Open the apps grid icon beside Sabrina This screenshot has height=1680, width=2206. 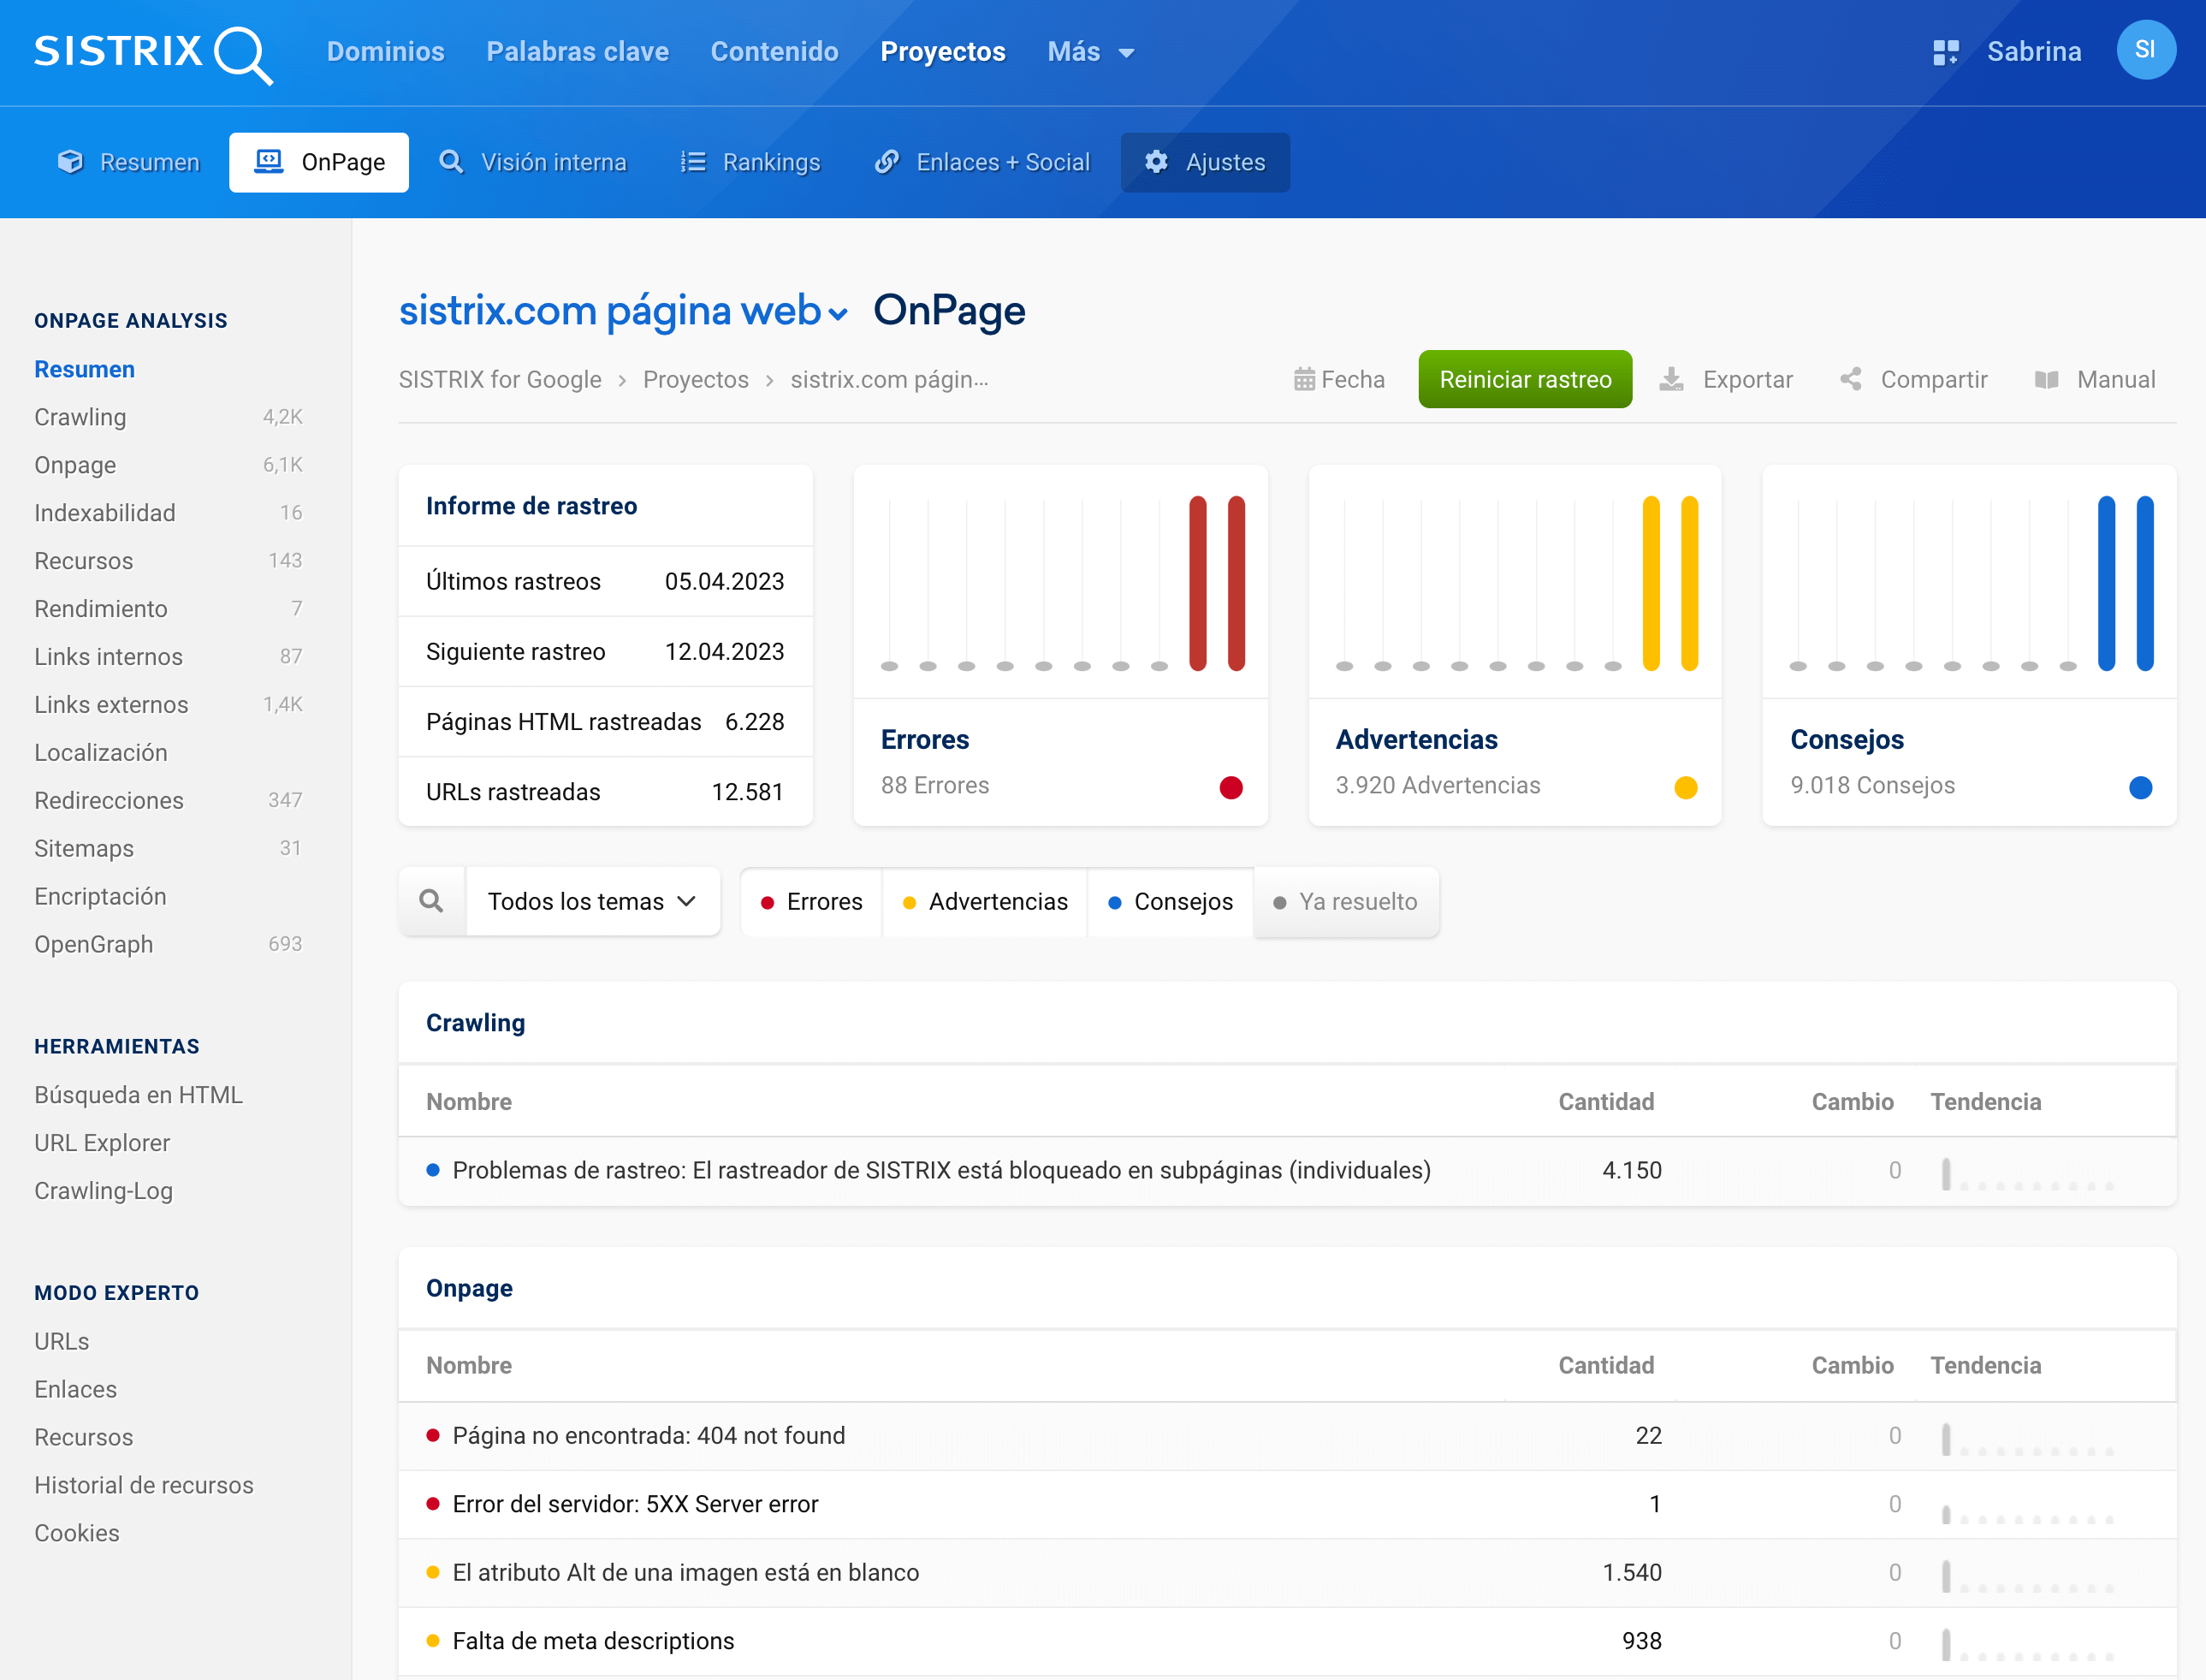[1945, 52]
